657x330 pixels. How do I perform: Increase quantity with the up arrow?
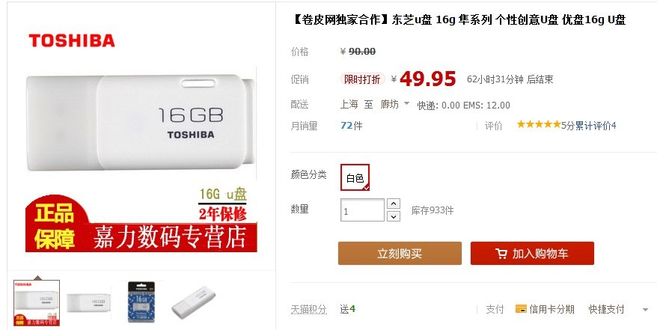click(x=393, y=204)
